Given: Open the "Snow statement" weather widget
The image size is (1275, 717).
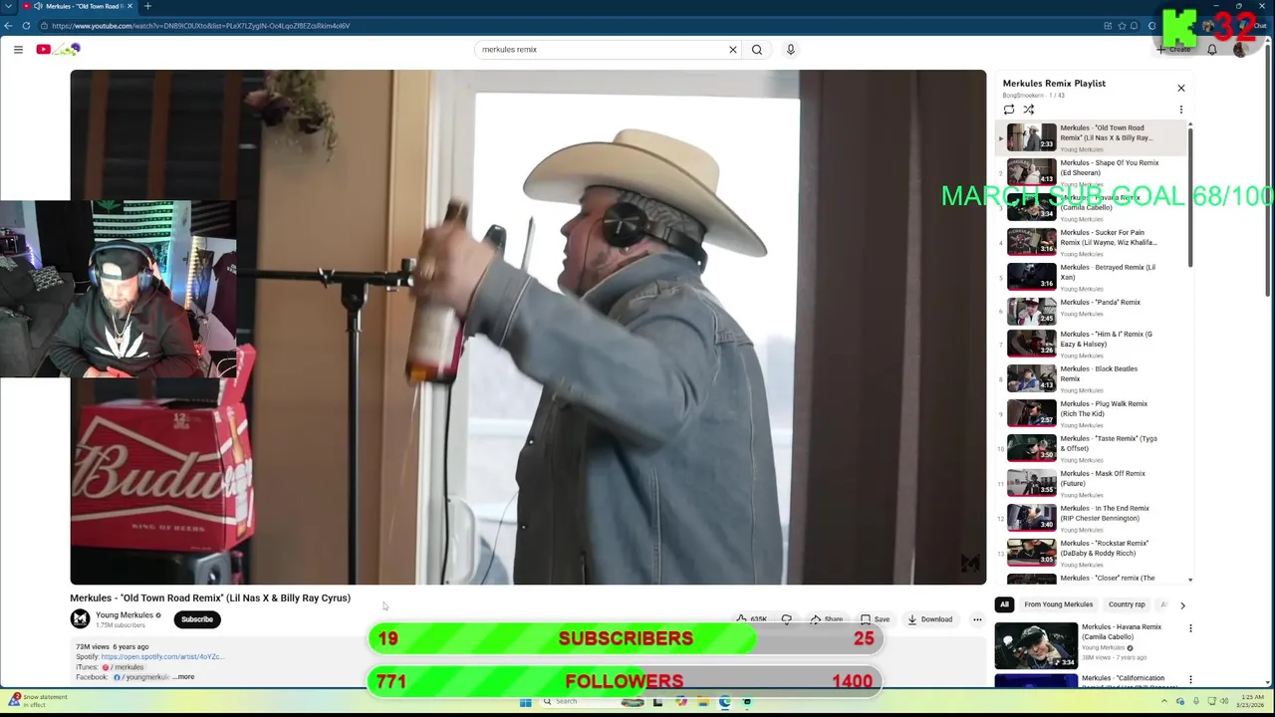Looking at the screenshot, I should (x=37, y=700).
